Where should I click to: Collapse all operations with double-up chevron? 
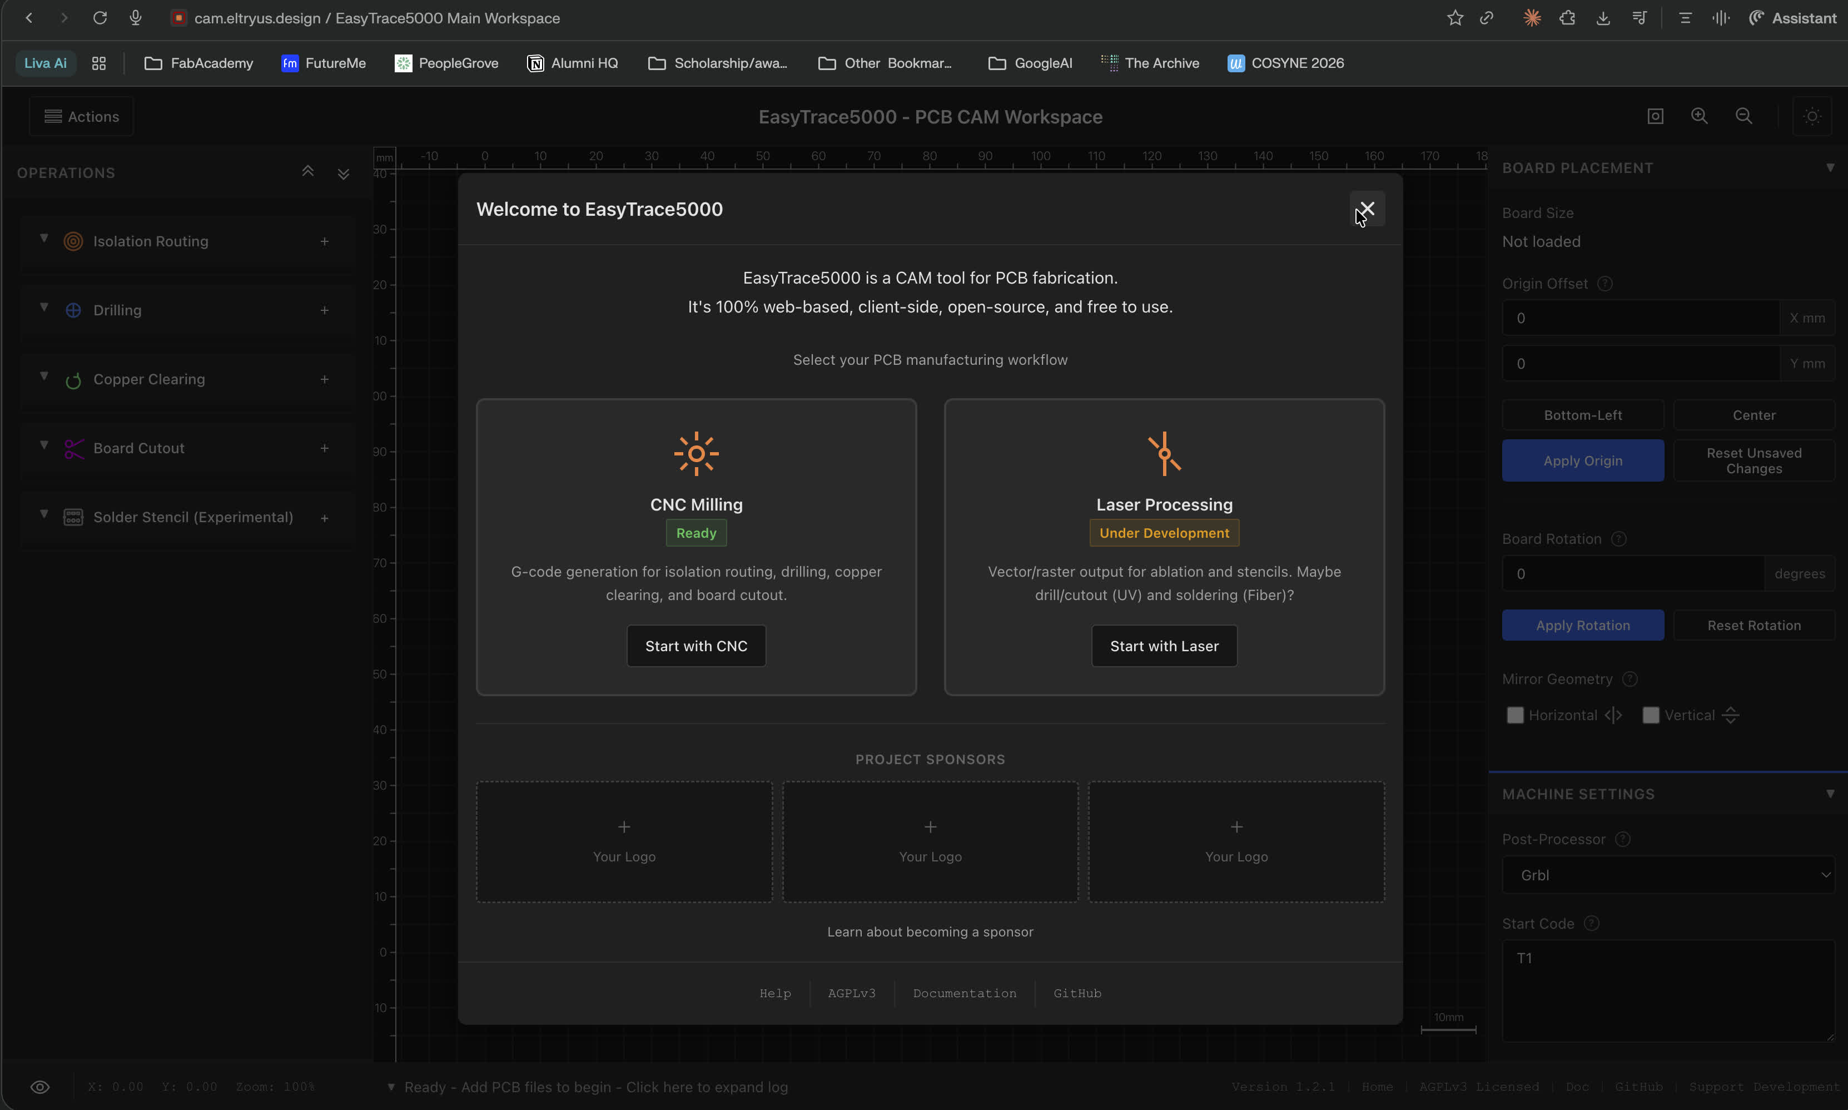click(307, 172)
